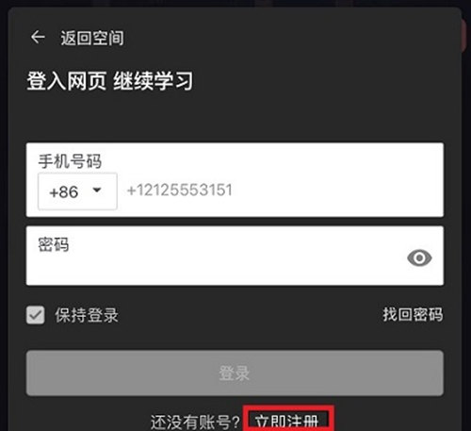Show password with the eye icon
This screenshot has height=431, width=471.
pos(419,257)
